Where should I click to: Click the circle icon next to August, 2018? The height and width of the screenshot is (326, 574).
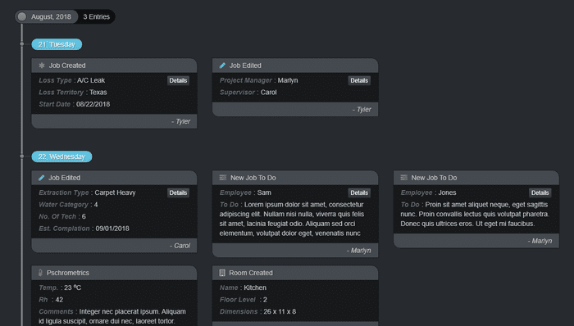[x=22, y=16]
